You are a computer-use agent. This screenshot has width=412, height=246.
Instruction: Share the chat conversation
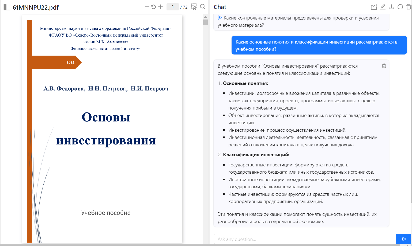click(x=374, y=7)
